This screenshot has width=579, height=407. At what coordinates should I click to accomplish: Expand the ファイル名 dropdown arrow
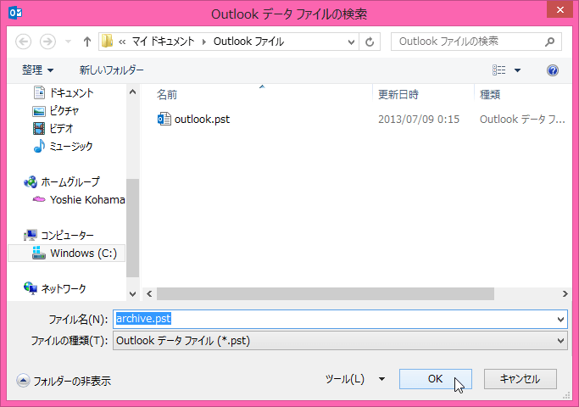coord(560,320)
